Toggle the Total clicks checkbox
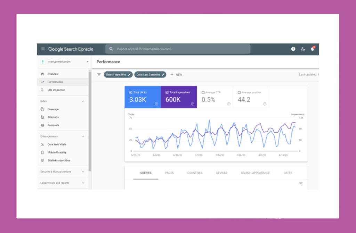356x233 pixels. (131, 92)
